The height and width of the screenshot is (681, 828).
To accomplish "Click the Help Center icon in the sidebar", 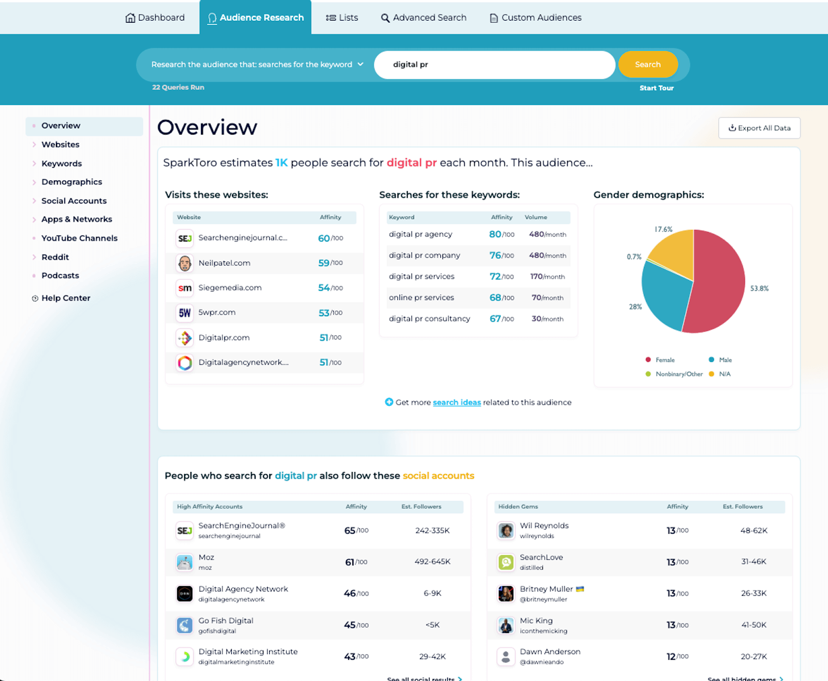I will coord(35,299).
